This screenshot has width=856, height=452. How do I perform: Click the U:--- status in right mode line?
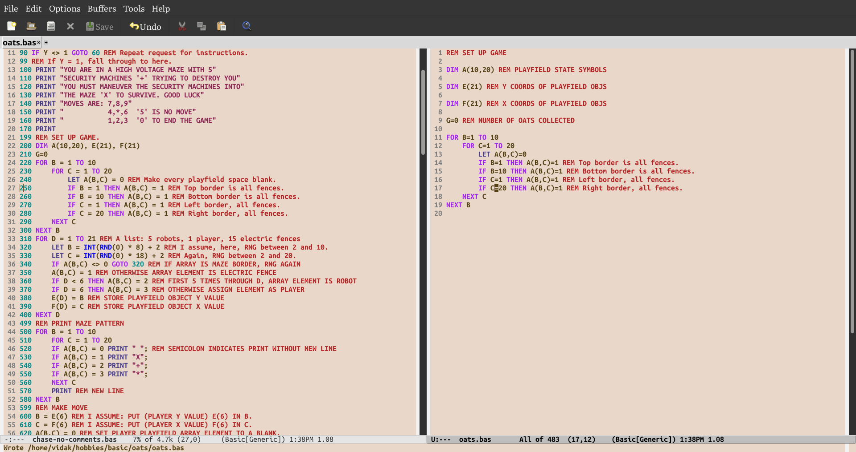pos(441,440)
